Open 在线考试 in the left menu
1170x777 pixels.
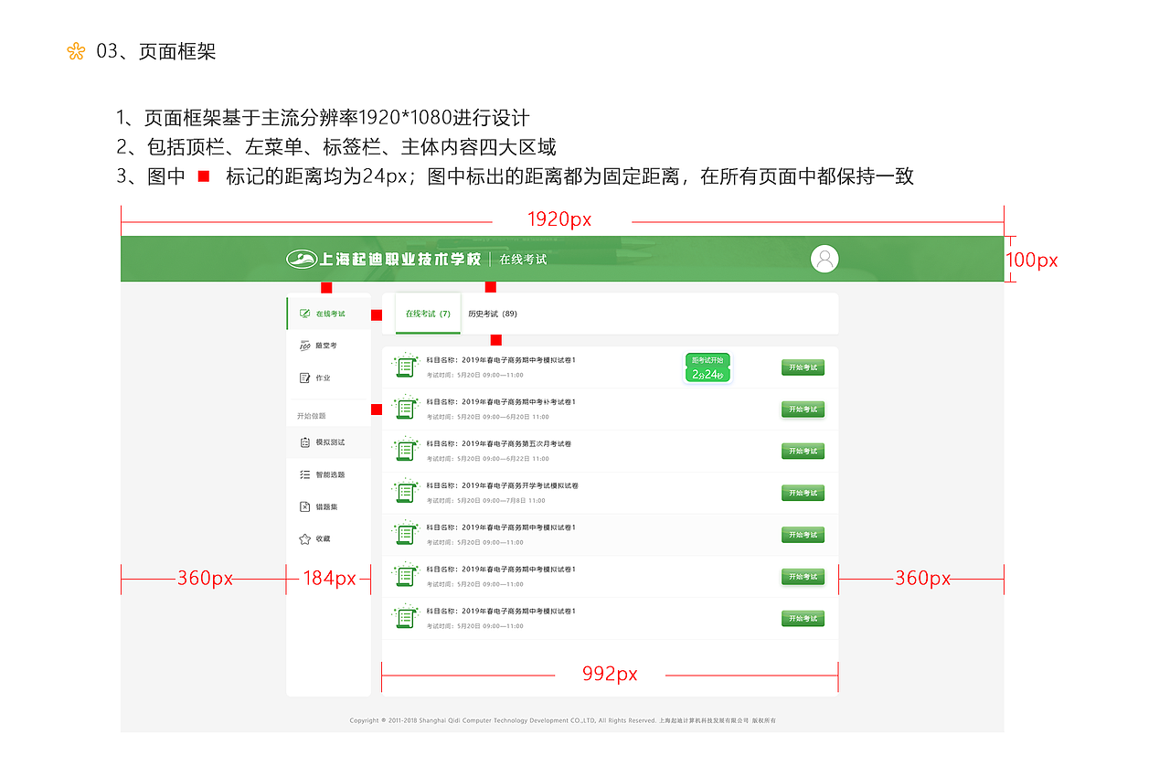(329, 314)
